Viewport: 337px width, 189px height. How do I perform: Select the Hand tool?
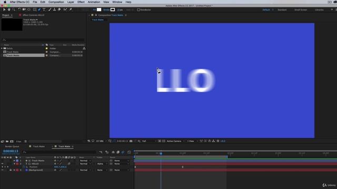pyautogui.click(x=9, y=9)
